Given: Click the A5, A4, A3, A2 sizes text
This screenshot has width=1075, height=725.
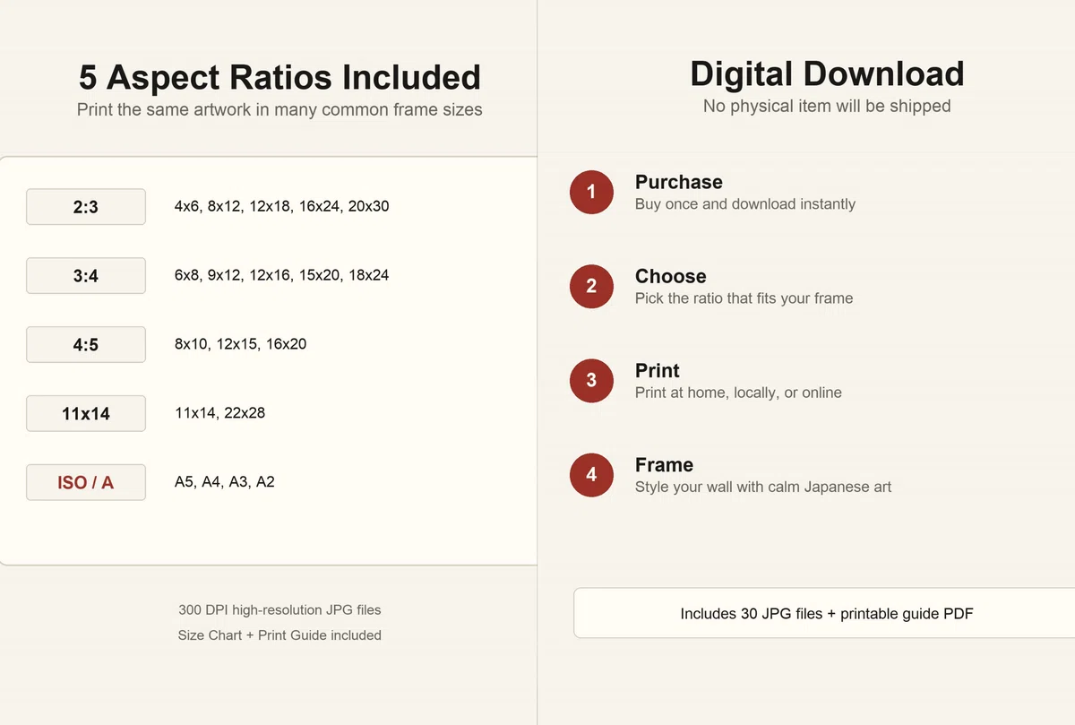Looking at the screenshot, I should [x=225, y=482].
